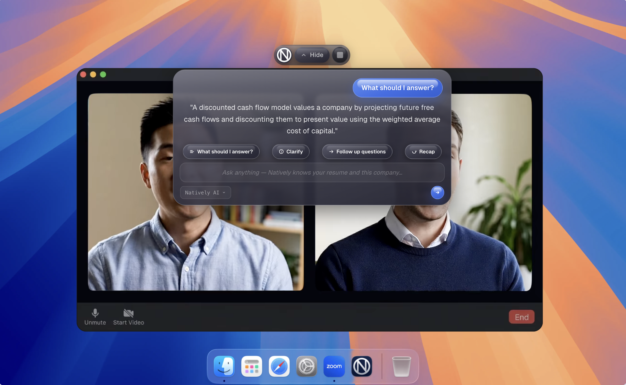
Task: Click the Clarify pill button
Action: (x=291, y=152)
